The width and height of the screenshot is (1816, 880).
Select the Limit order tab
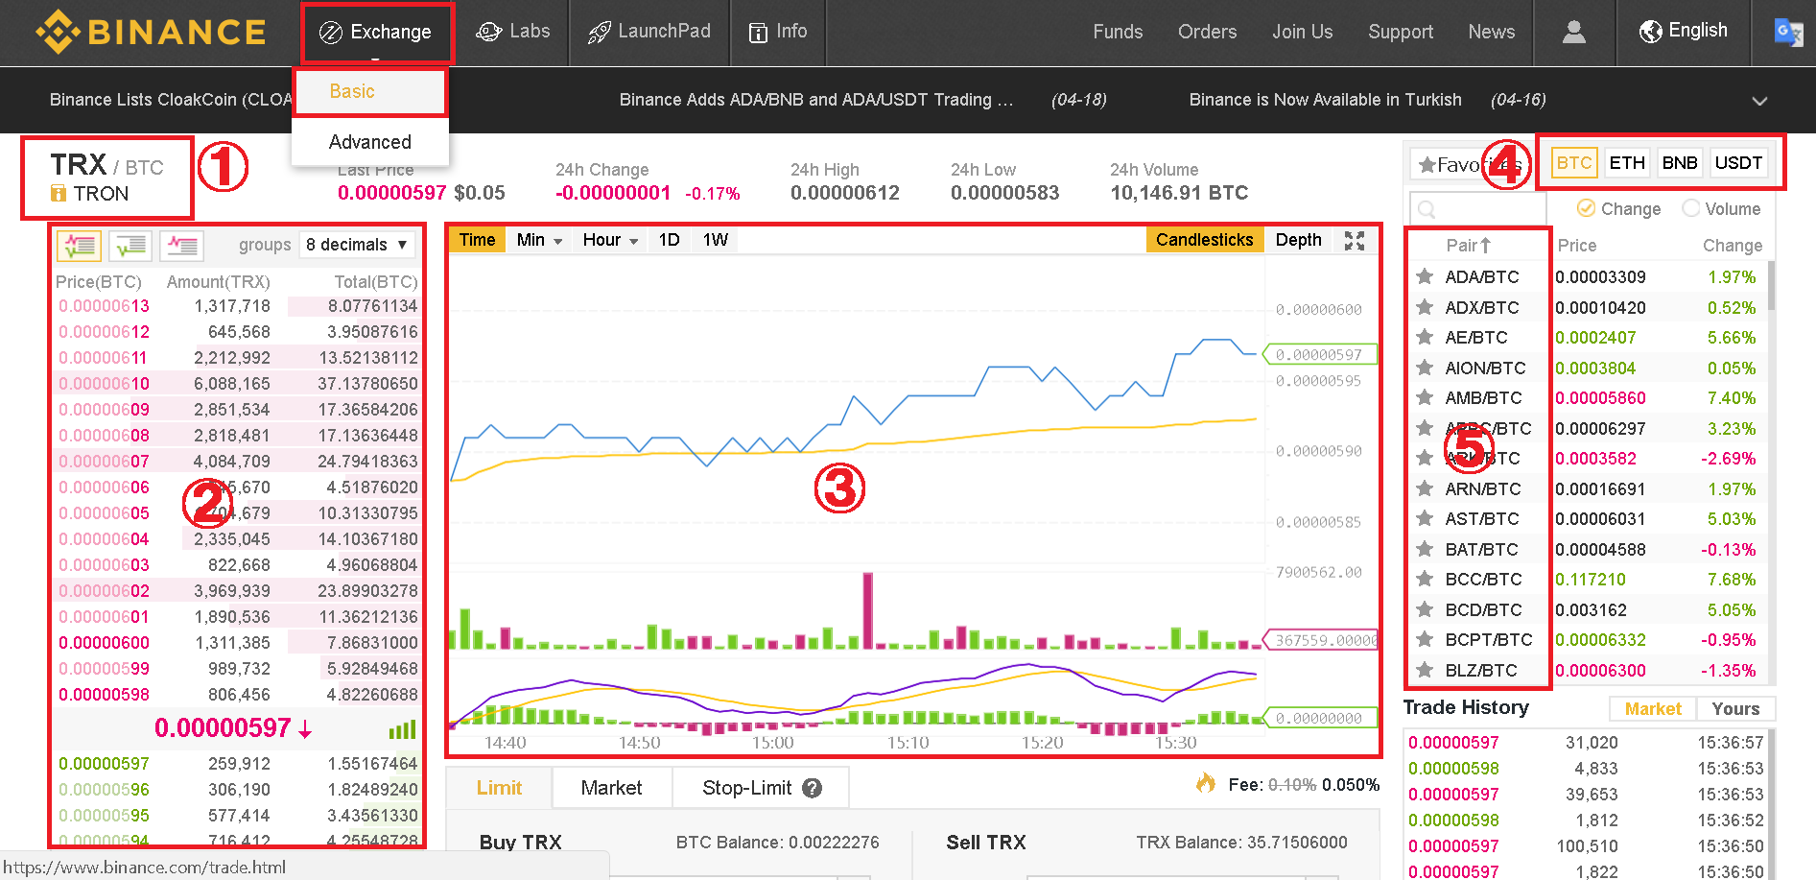(499, 788)
